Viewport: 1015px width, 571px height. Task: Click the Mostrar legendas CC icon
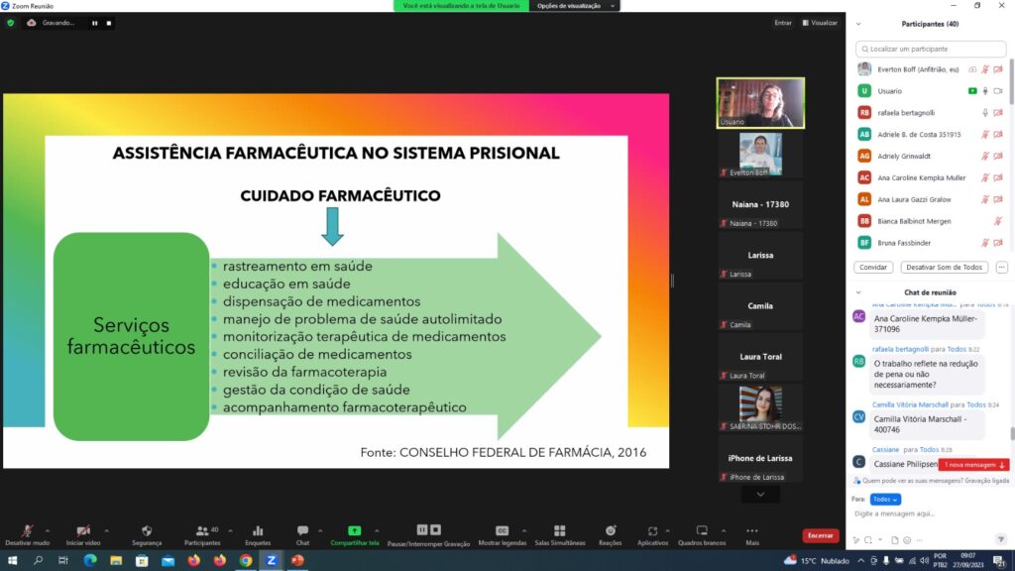502,530
